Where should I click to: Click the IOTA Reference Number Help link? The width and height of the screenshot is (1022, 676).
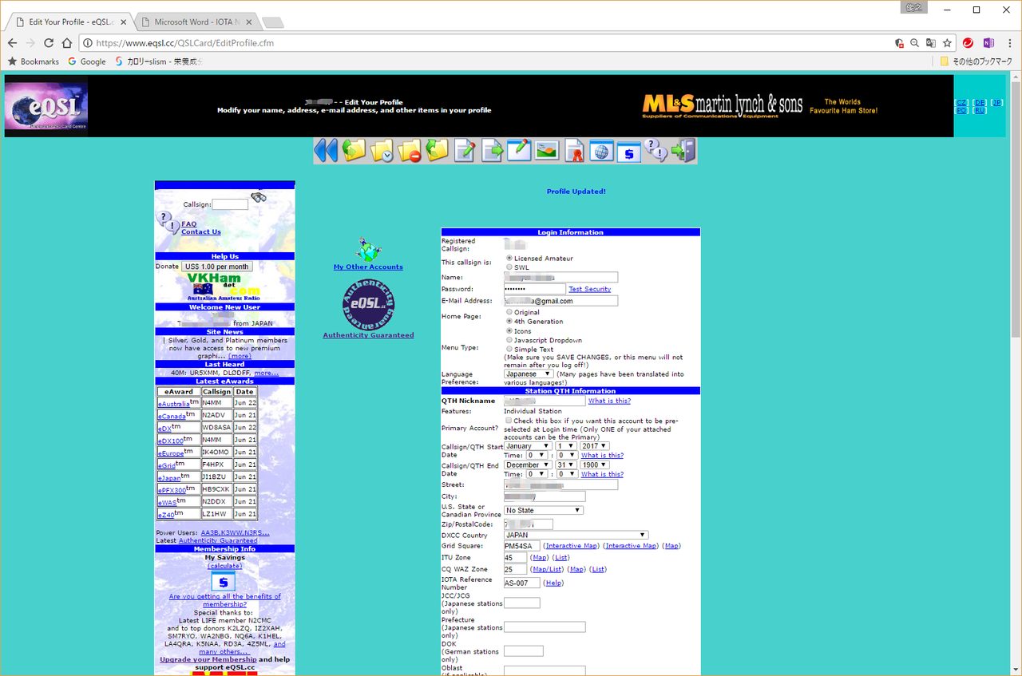click(x=553, y=583)
